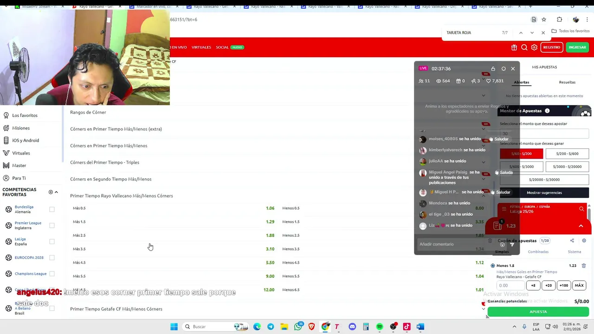The width and height of the screenshot is (594, 334).
Task: Switch to Abiertas bets tab
Action: [x=522, y=82]
